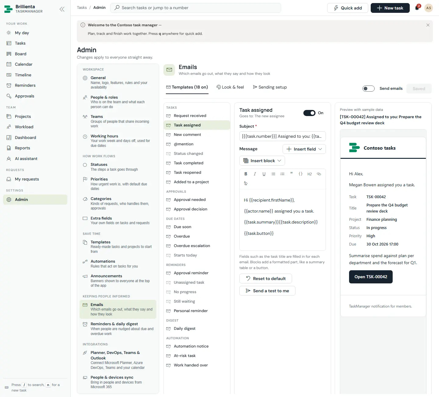The height and width of the screenshot is (397, 439).
Task: Apply italic formatting in the message editor
Action: click(x=255, y=174)
